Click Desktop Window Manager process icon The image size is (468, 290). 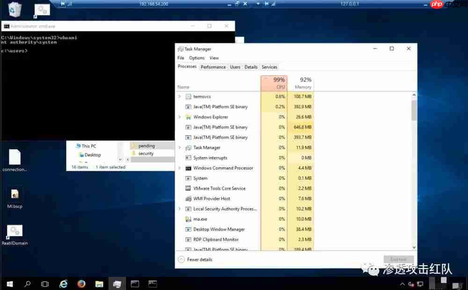click(x=188, y=230)
